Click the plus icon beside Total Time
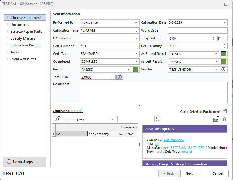The image size is (233, 180). click(120, 77)
